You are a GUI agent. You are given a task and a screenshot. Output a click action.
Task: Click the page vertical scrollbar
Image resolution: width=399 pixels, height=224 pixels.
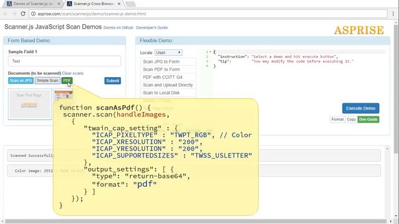[x=396, y=89]
